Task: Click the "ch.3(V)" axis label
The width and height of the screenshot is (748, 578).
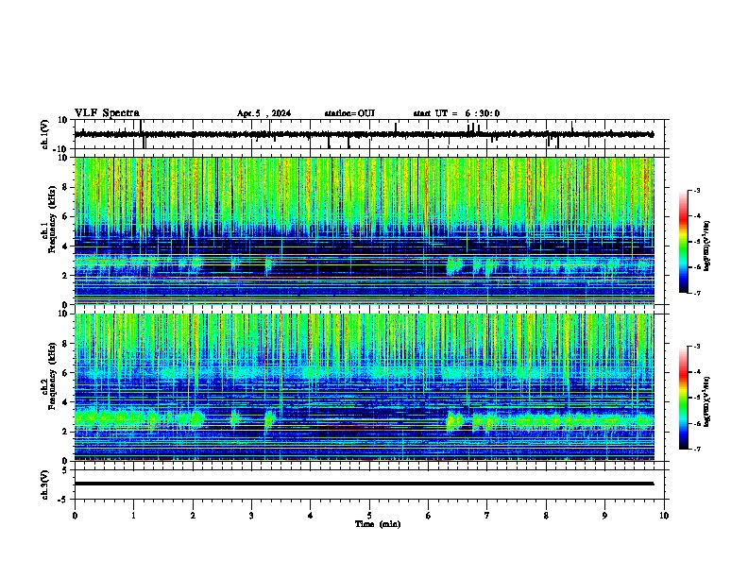Action: click(44, 484)
